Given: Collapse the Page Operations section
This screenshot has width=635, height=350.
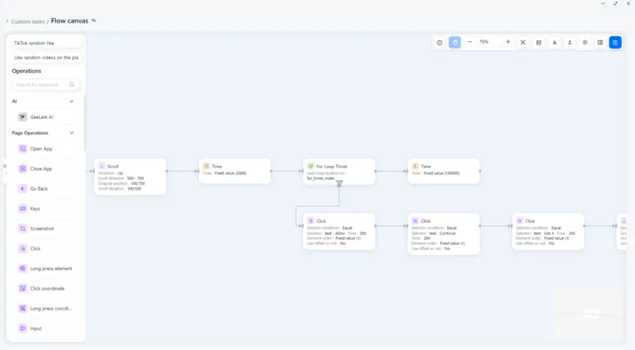Looking at the screenshot, I should pyautogui.click(x=71, y=133).
